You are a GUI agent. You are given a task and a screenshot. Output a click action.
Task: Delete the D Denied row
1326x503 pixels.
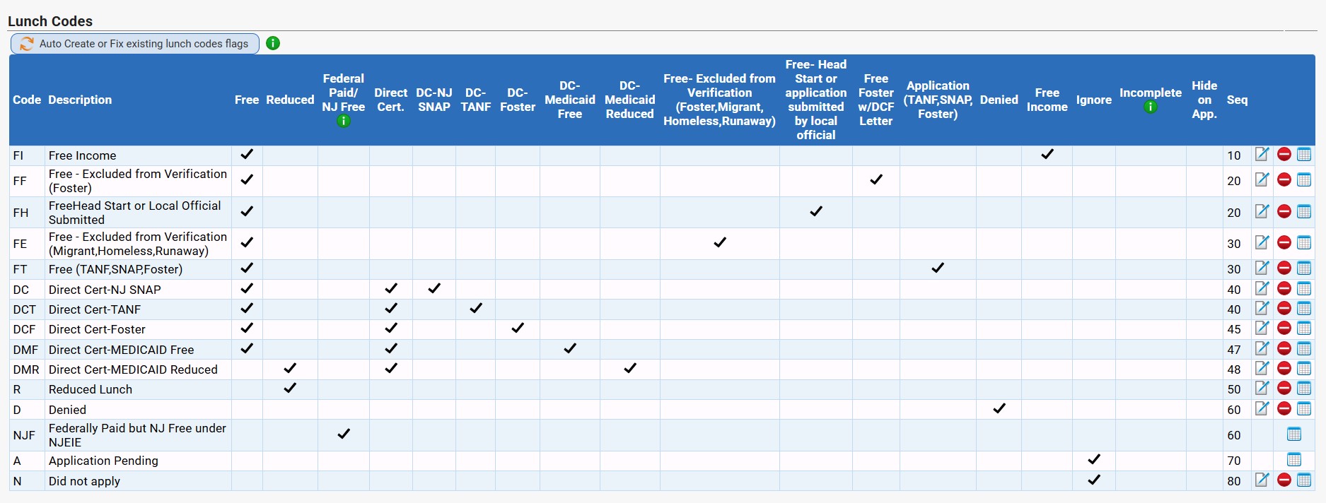pos(1284,409)
